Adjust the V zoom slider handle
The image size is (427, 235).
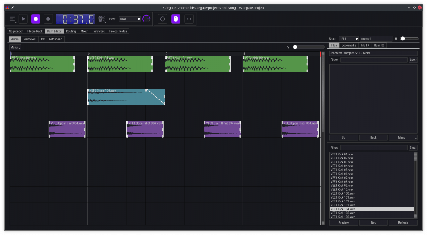pyautogui.click(x=295, y=47)
